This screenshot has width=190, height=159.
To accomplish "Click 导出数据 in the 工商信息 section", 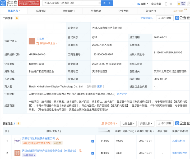I will pos(165,18).
